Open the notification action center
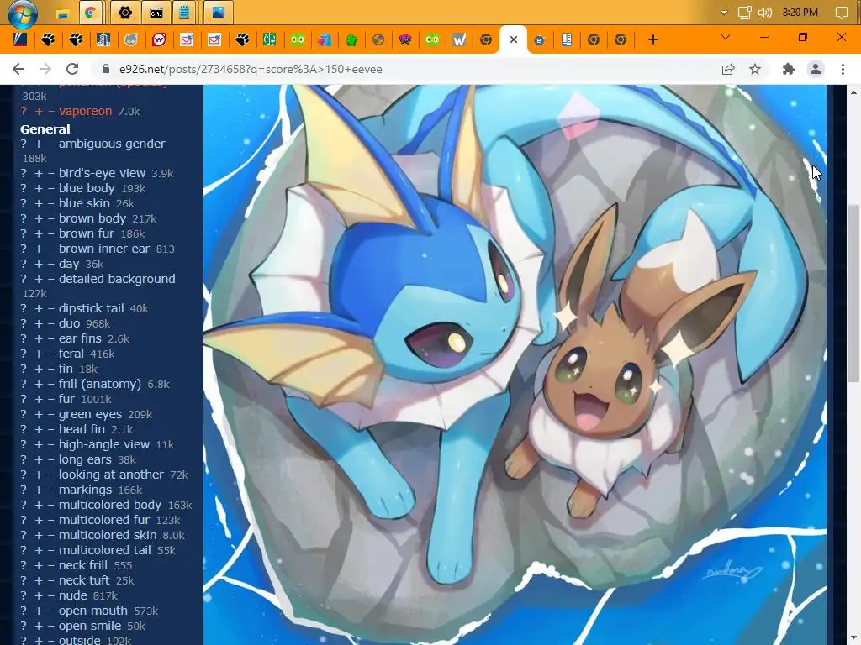This screenshot has height=645, width=861. [841, 13]
